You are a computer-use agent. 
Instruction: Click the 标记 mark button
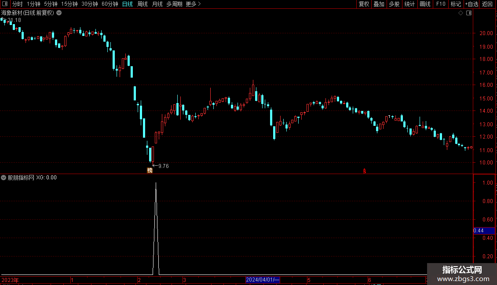(x=456, y=4)
